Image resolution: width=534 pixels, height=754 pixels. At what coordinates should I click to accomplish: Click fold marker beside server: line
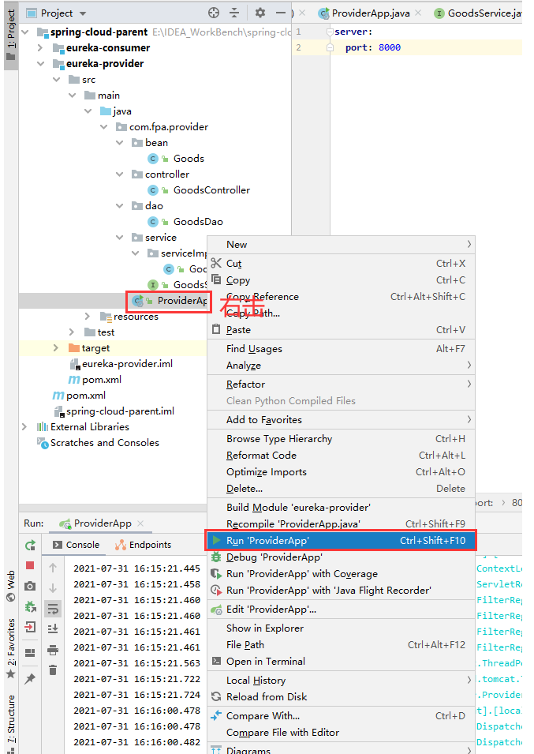tap(330, 32)
